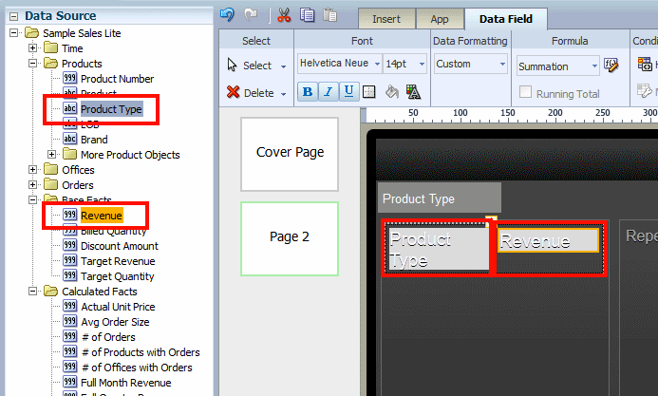
Task: Open the formula editor icon beside Summation
Action: (611, 65)
